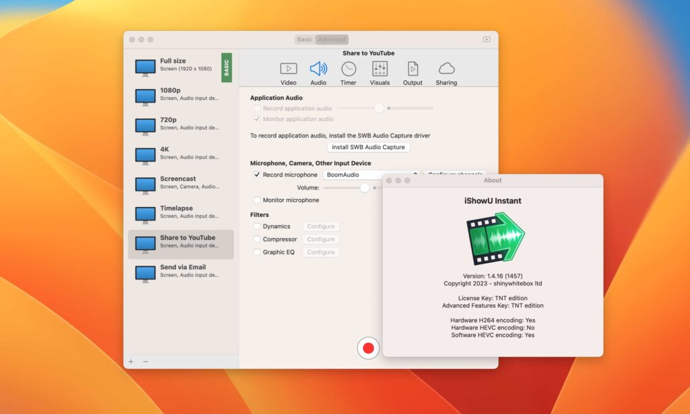Switch to the Basic tab

[x=304, y=38]
